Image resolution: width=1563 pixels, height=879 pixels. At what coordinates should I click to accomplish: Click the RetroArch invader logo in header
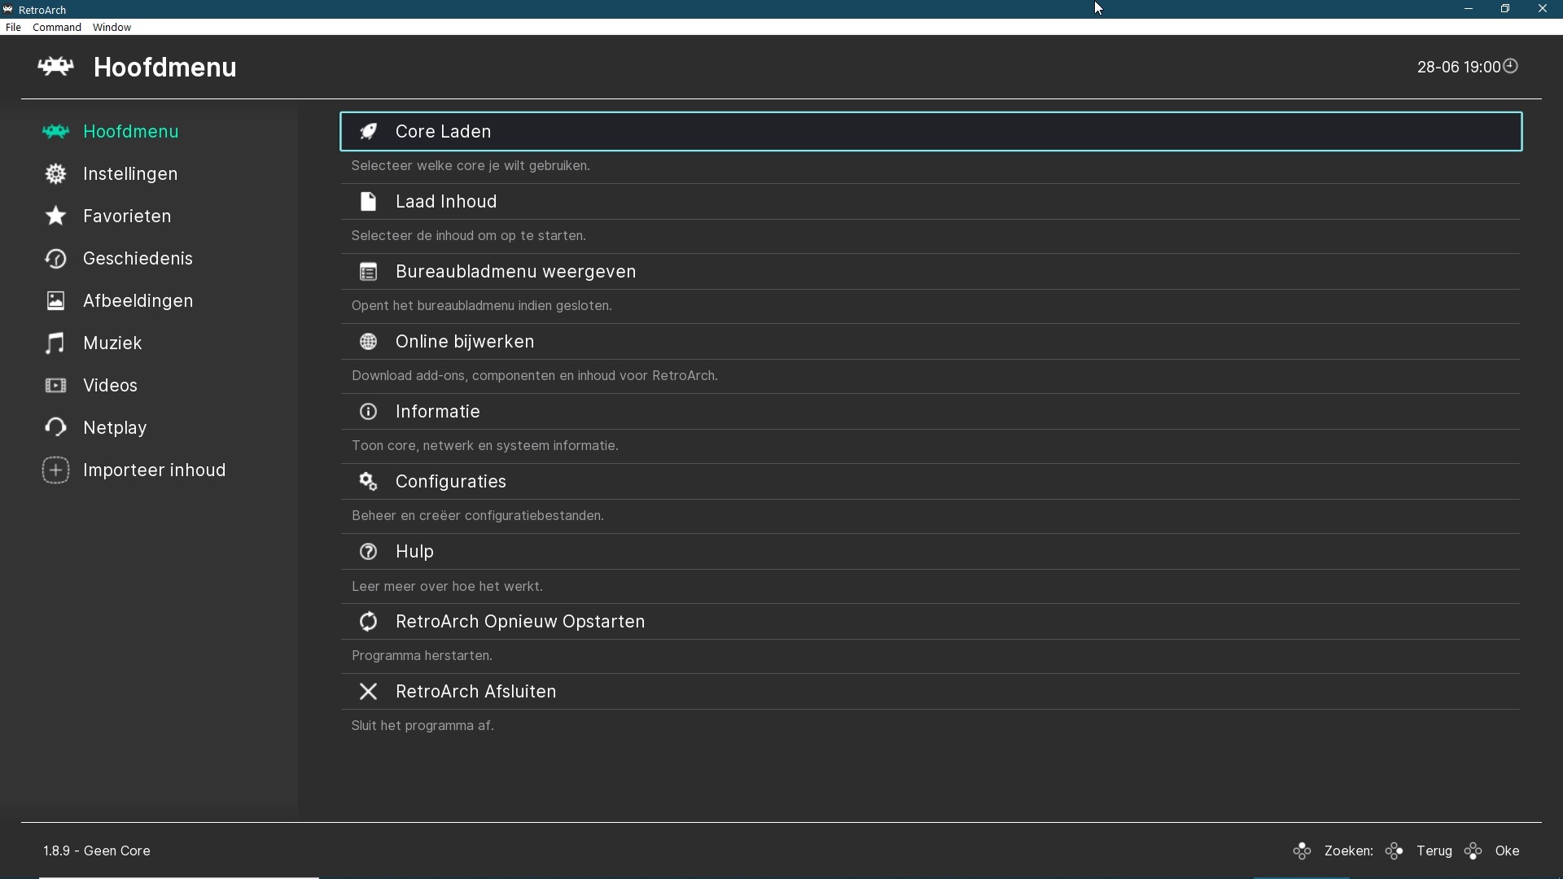(x=55, y=66)
